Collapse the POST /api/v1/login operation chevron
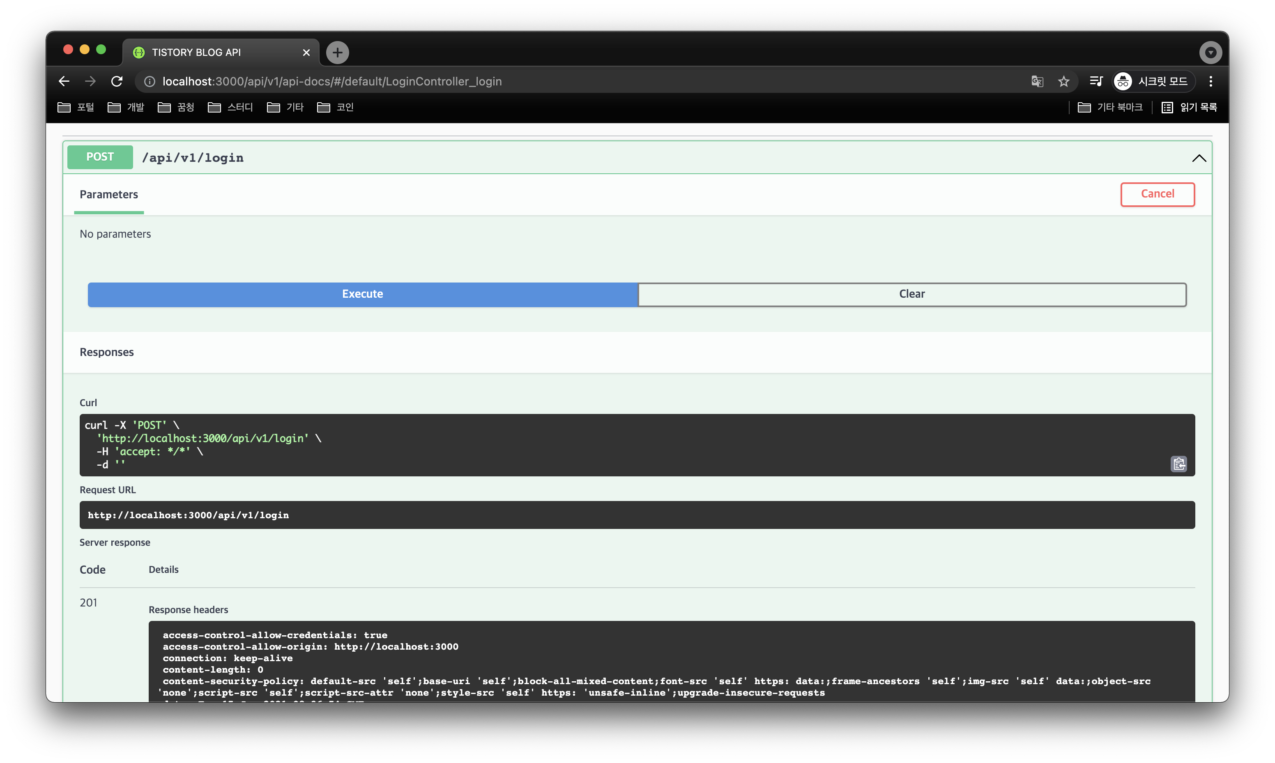 coord(1199,158)
